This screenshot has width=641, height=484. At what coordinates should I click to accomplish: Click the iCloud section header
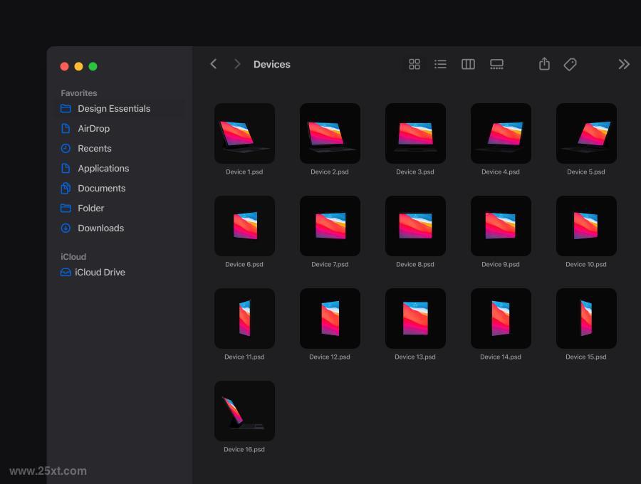coord(73,256)
